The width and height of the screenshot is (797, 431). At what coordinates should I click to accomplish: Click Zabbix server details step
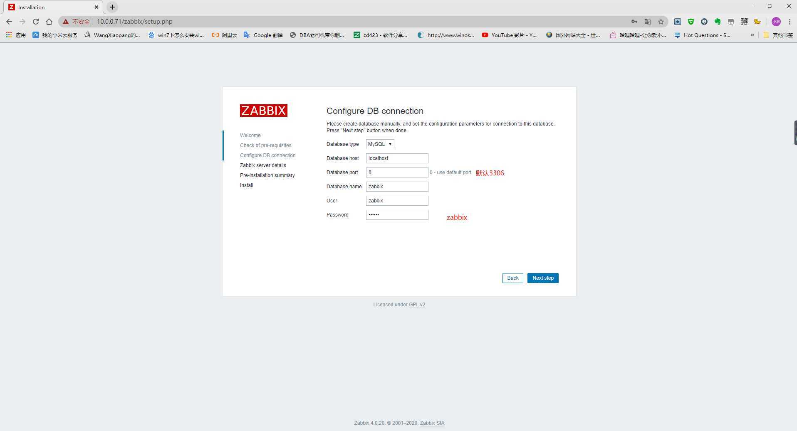263,165
